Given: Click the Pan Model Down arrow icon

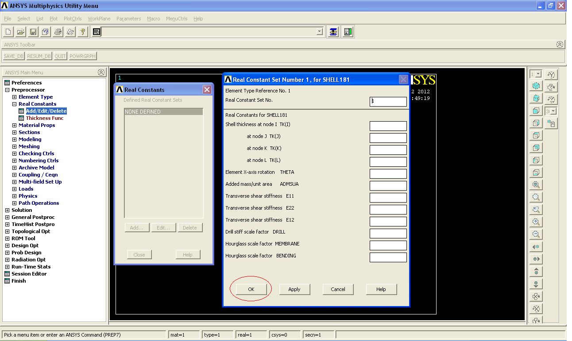Looking at the screenshot, I should click(536, 284).
